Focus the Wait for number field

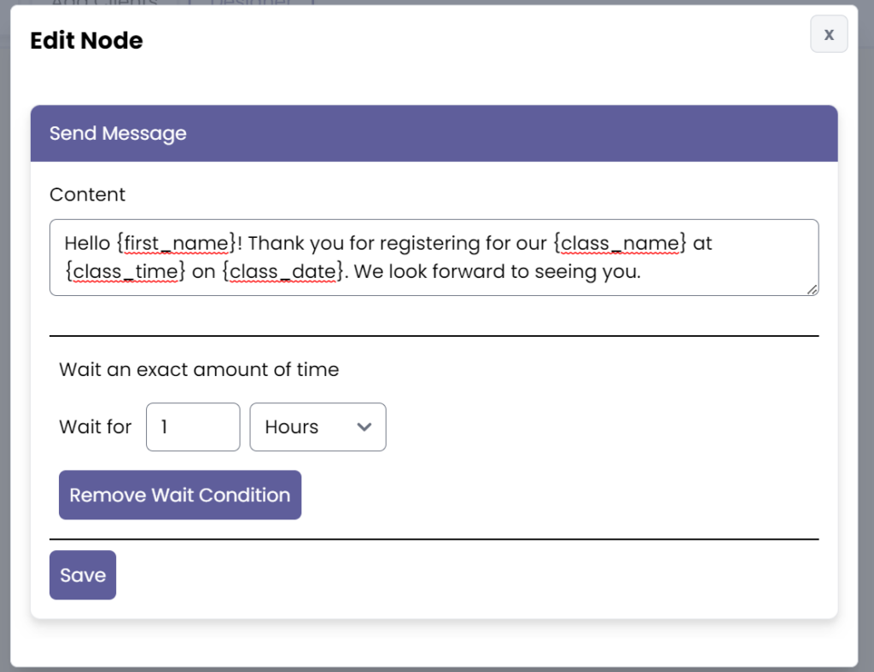pos(193,427)
